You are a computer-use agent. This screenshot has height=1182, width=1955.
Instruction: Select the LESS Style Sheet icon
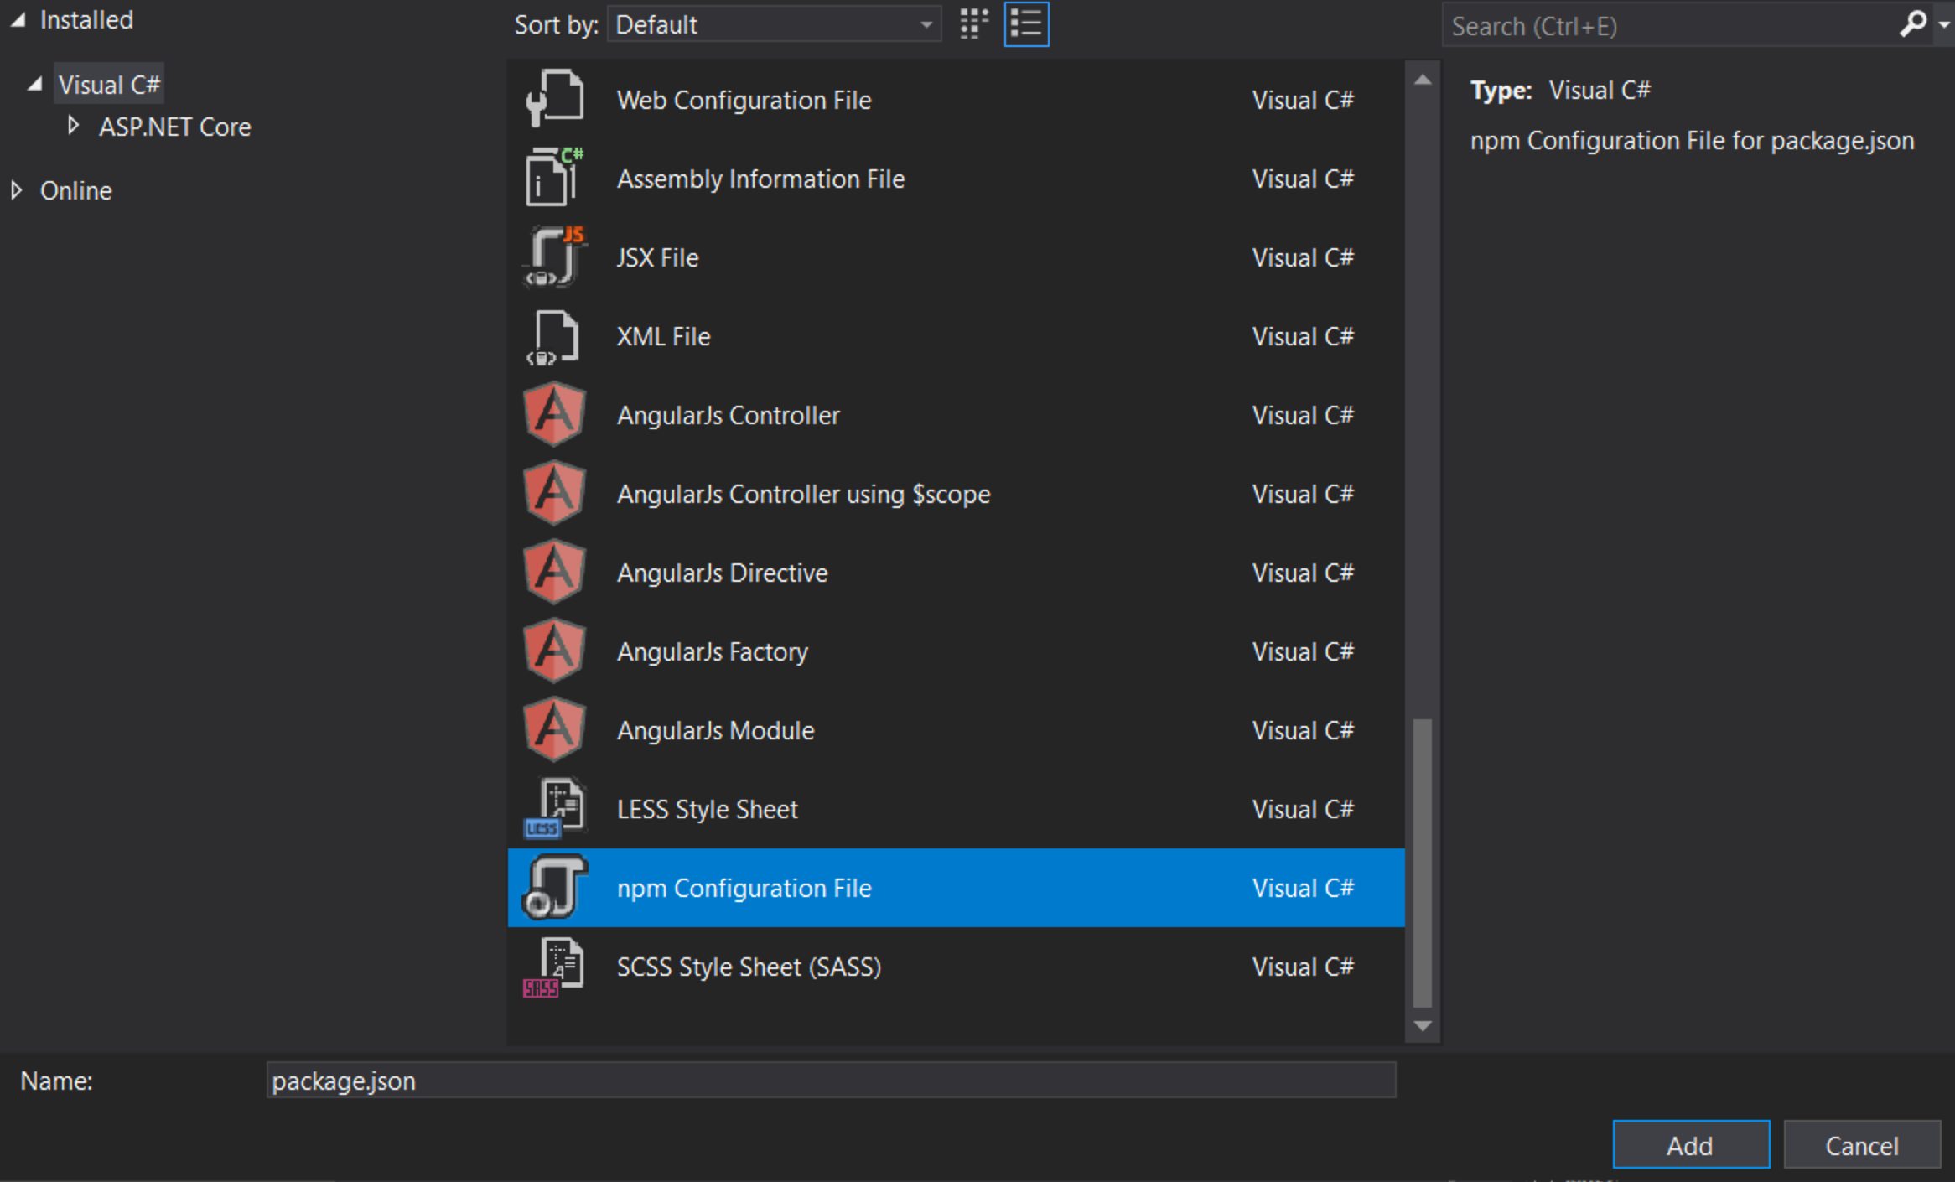click(x=552, y=807)
